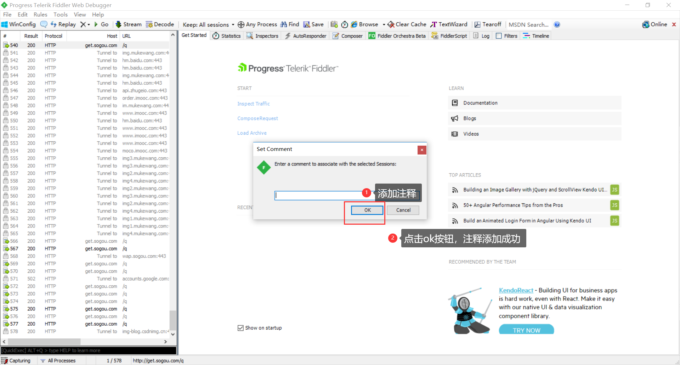Screen dimensions: 680x365
Task: Select session 567 in the list
Action: point(86,249)
